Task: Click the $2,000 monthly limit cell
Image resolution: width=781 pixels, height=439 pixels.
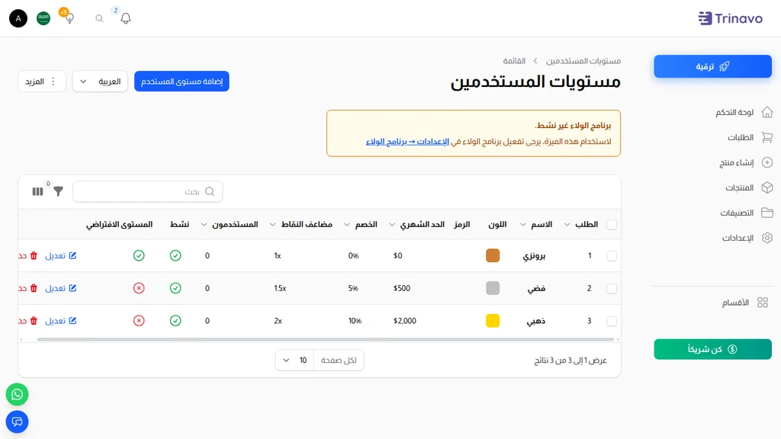Action: click(405, 321)
